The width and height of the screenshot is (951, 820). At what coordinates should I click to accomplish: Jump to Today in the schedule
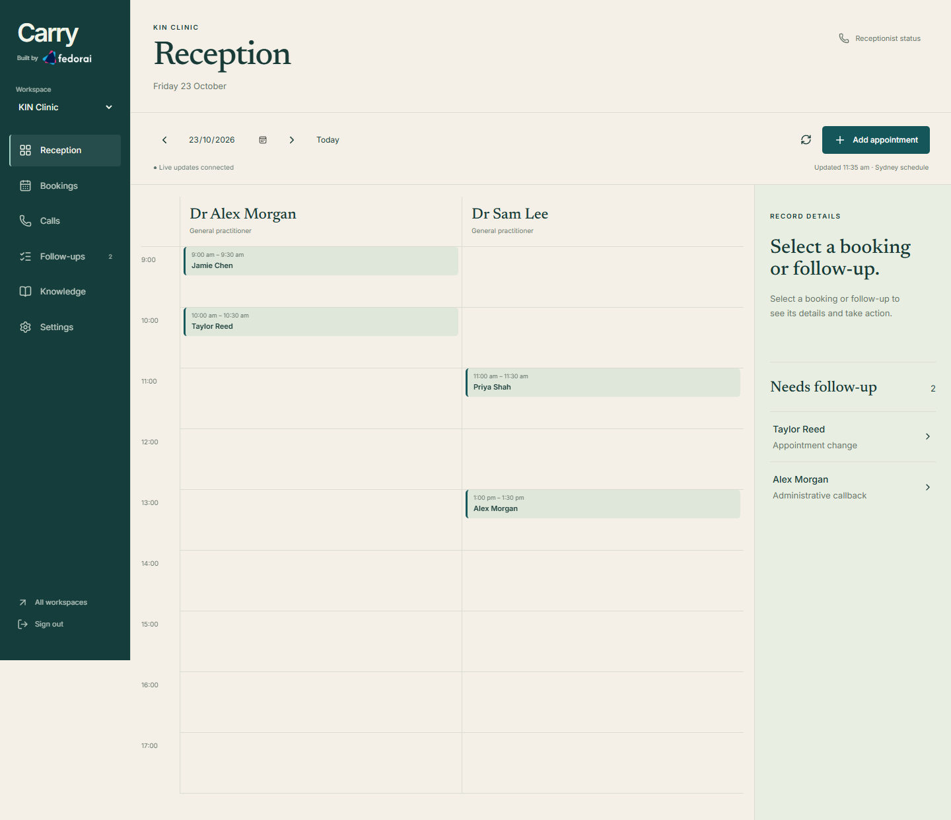(x=328, y=140)
